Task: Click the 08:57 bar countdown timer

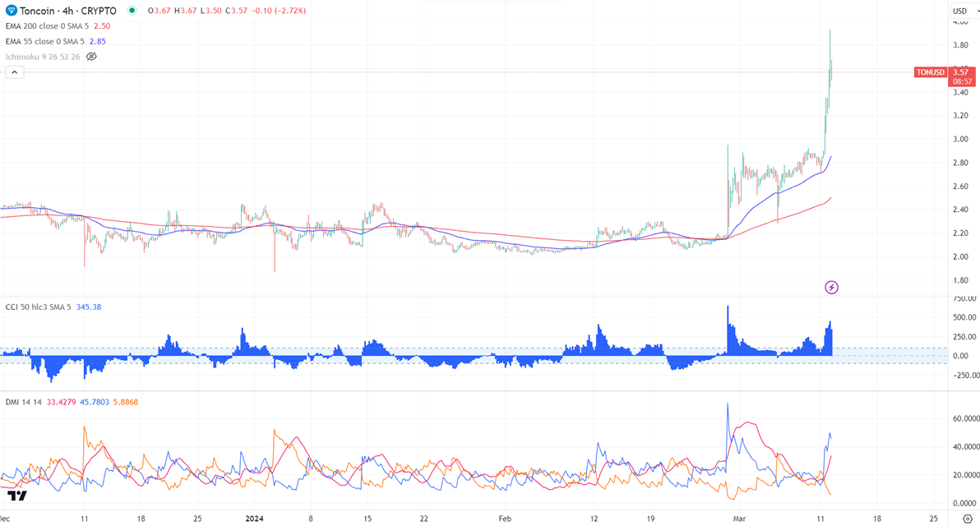Action: (963, 82)
